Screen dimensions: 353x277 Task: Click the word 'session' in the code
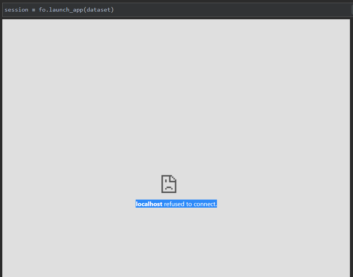[17, 10]
